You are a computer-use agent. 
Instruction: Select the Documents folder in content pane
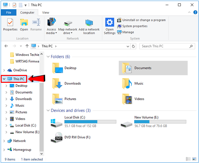[153, 68]
